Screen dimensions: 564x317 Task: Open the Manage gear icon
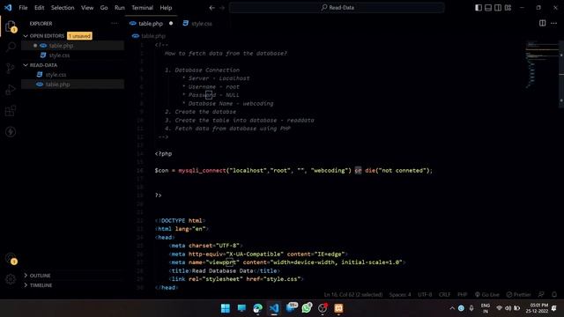point(11,279)
